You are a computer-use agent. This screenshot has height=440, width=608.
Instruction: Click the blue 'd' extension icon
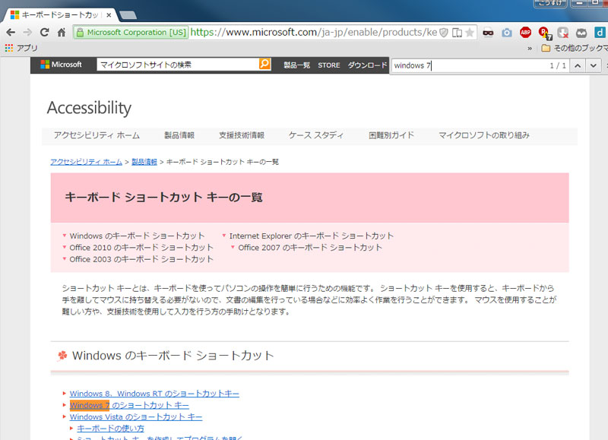[x=600, y=33]
